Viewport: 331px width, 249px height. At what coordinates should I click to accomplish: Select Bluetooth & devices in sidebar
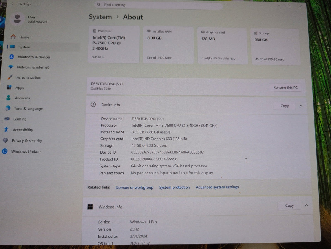(x=34, y=57)
